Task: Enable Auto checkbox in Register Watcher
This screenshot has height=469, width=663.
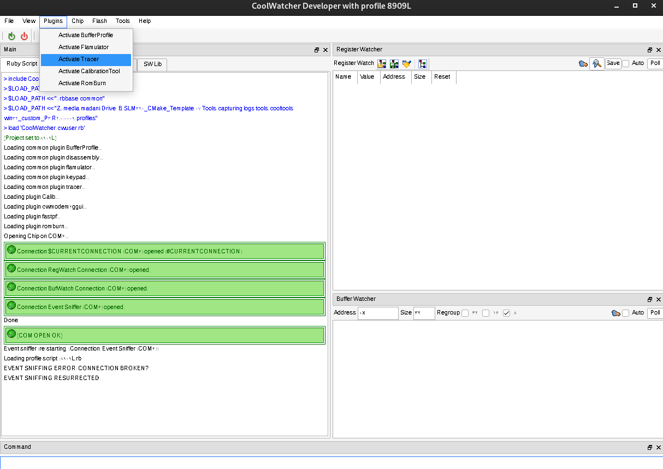Action: pos(626,63)
